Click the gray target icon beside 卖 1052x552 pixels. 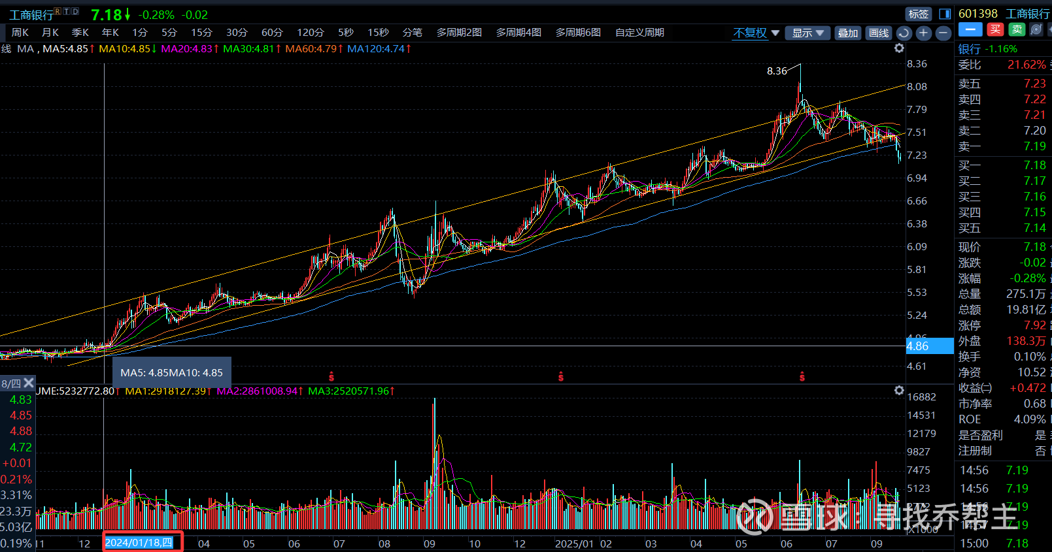click(1036, 29)
